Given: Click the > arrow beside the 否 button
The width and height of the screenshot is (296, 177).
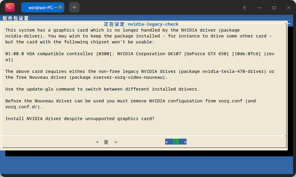Looking at the screenshot, I should (185, 142).
